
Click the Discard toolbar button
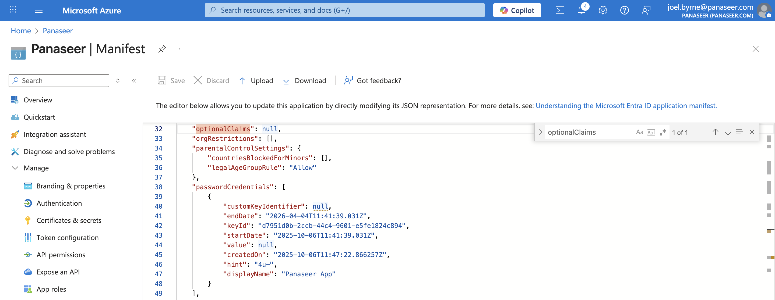point(211,80)
